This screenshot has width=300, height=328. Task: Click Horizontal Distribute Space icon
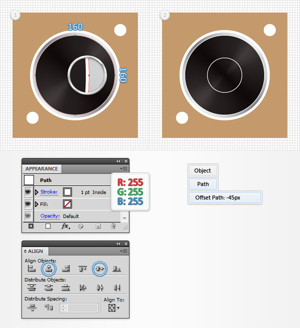click(x=48, y=307)
